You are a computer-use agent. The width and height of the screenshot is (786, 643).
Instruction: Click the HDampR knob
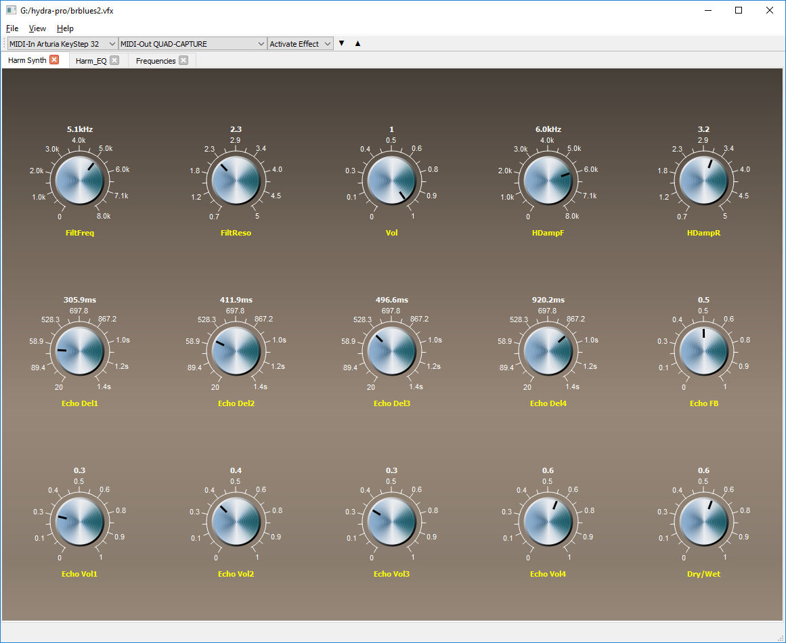click(x=704, y=180)
